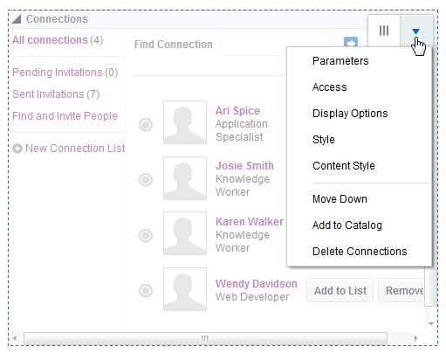Select Delete Connections menu entry

pos(360,252)
